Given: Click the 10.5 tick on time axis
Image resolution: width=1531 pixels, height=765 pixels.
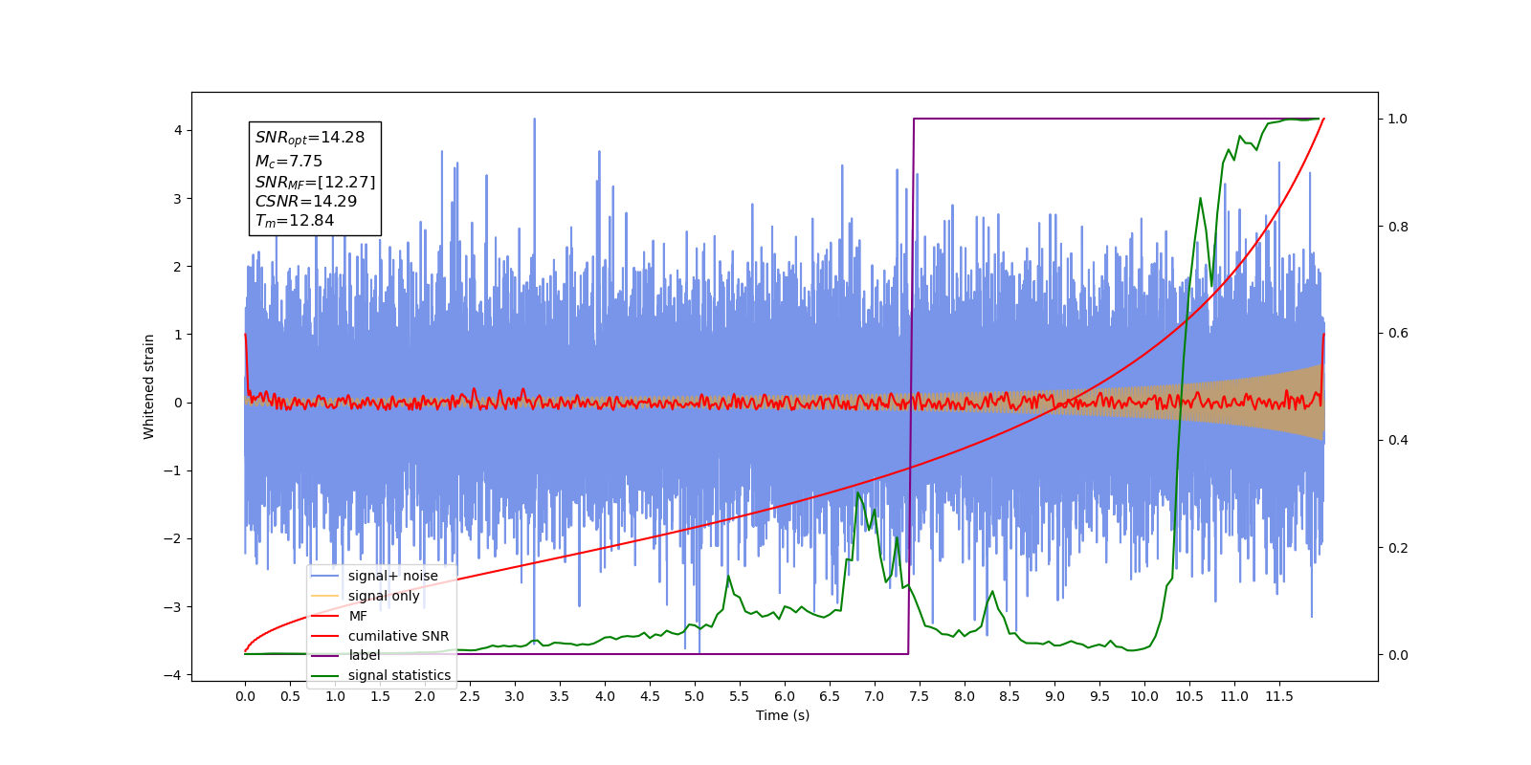Looking at the screenshot, I should click(1189, 696).
